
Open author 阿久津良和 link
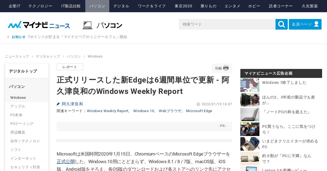click(72, 104)
